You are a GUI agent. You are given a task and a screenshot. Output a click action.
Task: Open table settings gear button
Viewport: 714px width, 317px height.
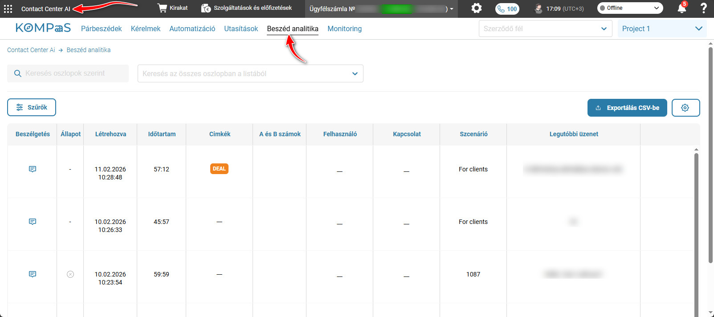coord(685,108)
